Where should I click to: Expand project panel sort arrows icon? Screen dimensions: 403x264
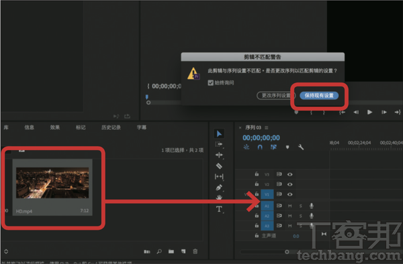click(6, 251)
